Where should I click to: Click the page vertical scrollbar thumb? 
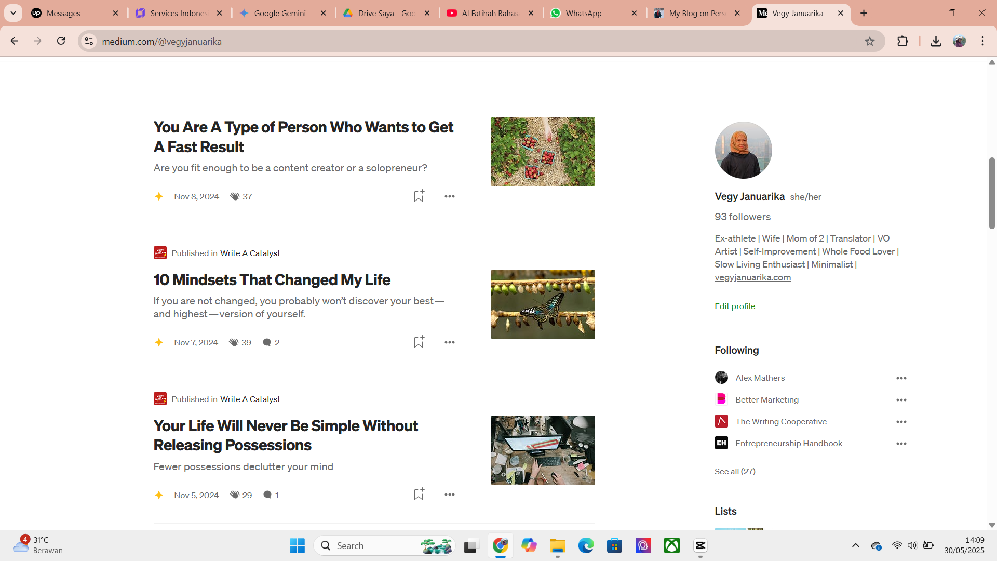pos(992,192)
